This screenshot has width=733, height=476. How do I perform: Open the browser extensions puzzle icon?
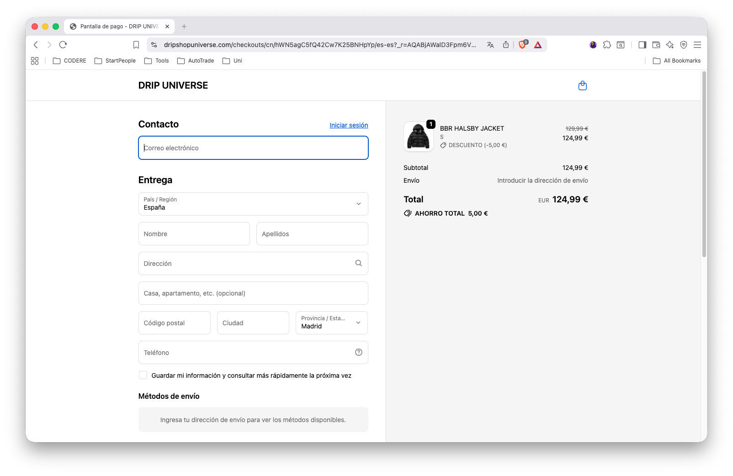point(607,45)
